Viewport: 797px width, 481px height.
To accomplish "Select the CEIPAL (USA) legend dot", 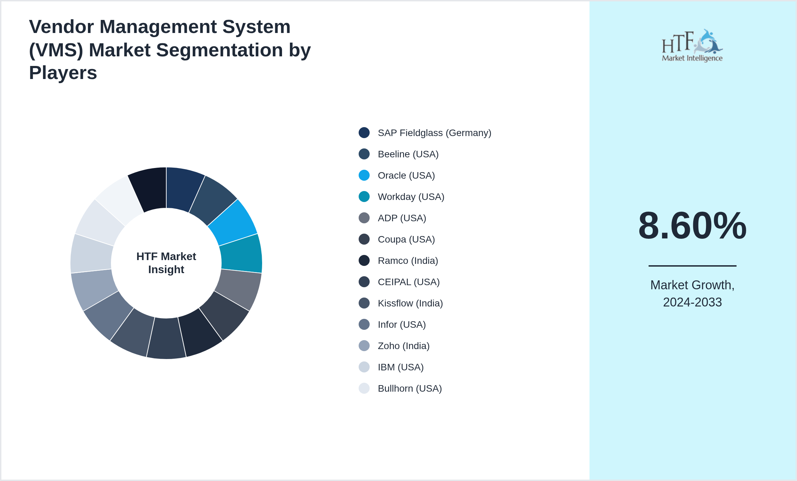I will [x=364, y=282].
